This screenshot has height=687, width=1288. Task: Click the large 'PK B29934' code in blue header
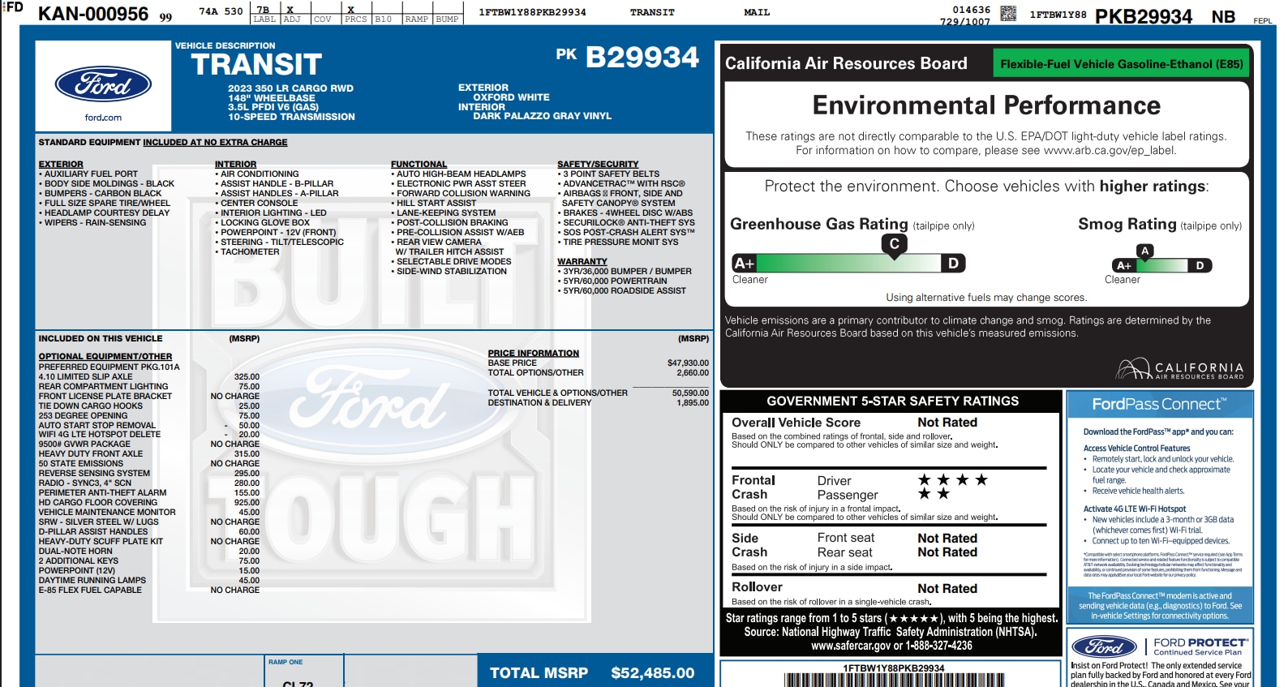[x=627, y=57]
